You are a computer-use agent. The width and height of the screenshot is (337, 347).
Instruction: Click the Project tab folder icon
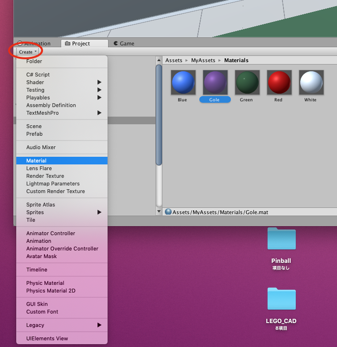tap(67, 43)
